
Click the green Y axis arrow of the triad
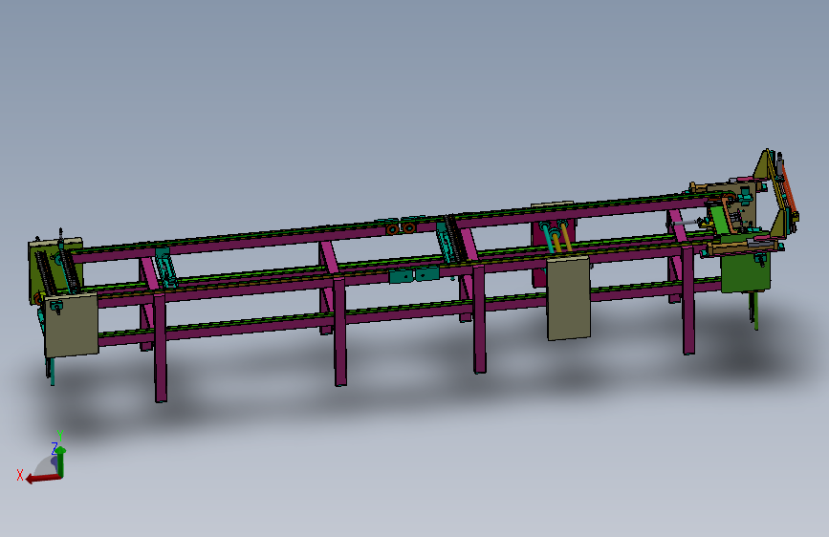[61, 462]
